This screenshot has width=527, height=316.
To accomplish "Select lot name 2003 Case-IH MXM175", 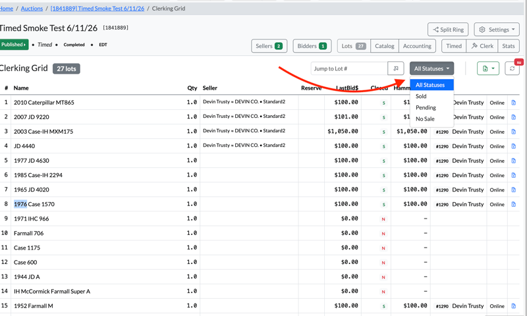I will [x=43, y=132].
